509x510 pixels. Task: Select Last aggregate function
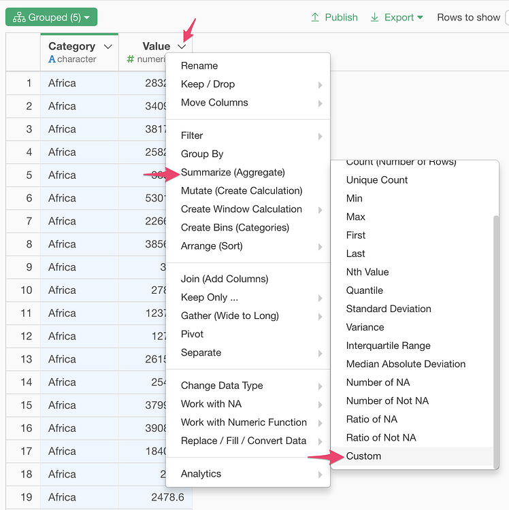(x=412, y=254)
